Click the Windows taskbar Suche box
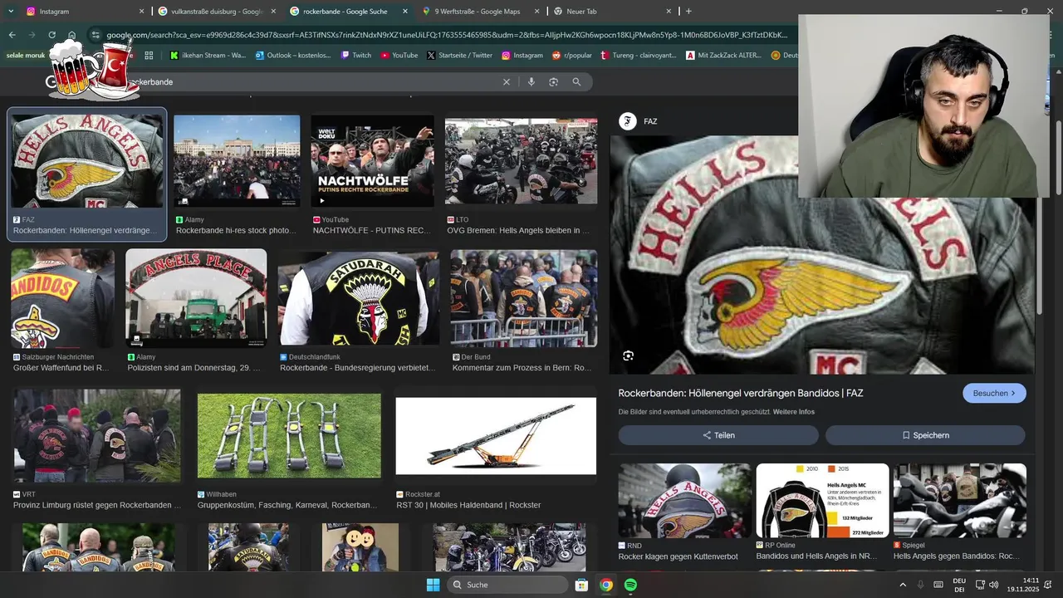Image resolution: width=1063 pixels, height=598 pixels. (507, 585)
